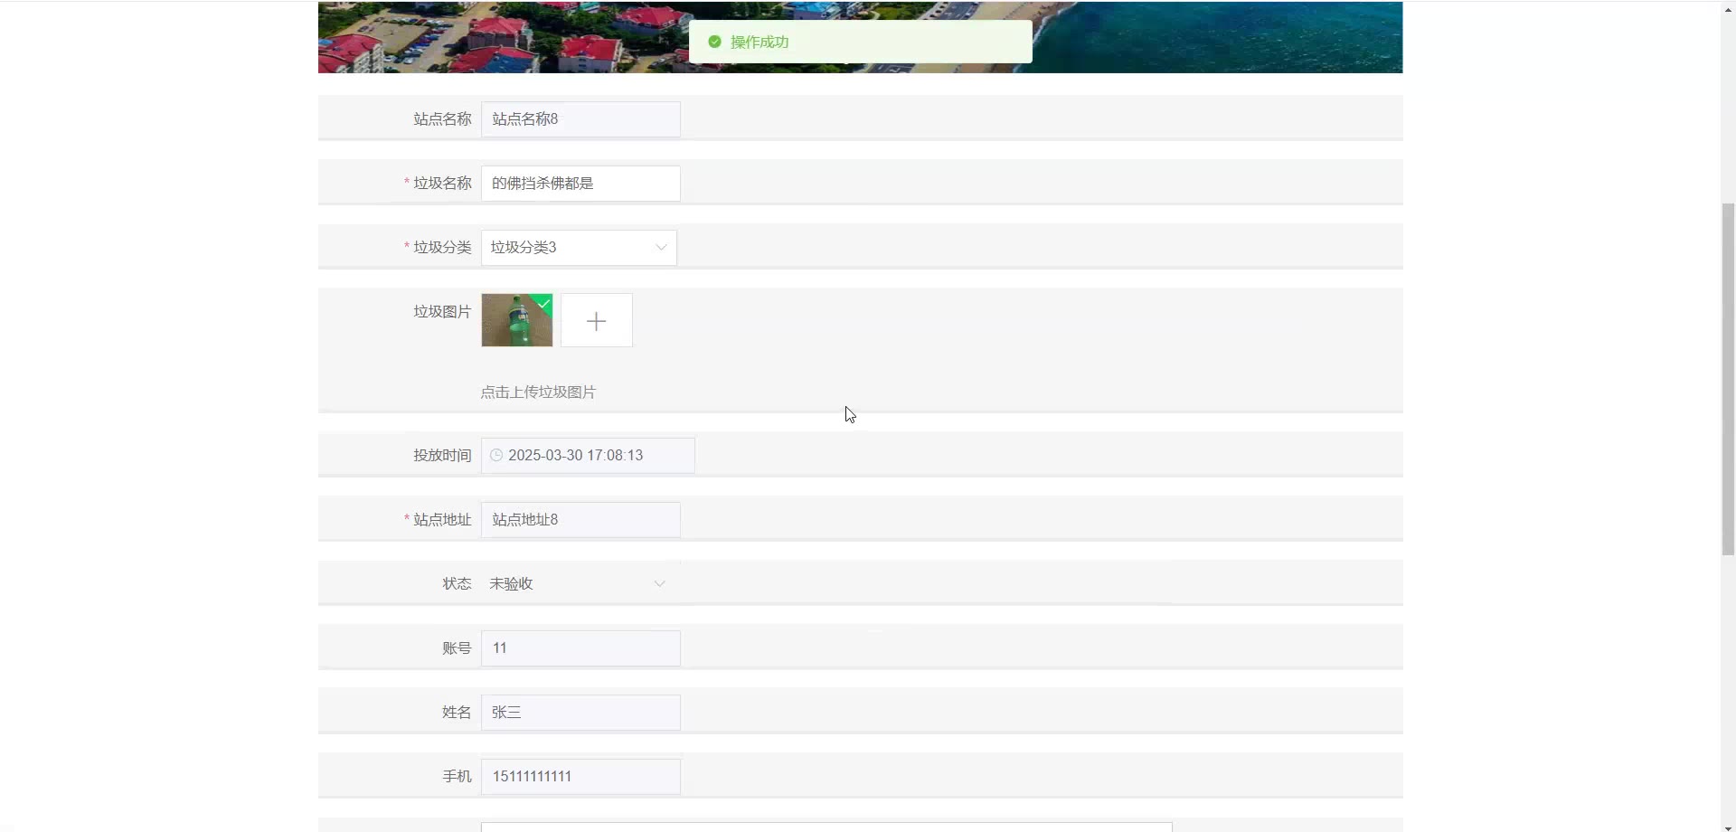Click the 操作成功 notification text
This screenshot has width=1736, height=832.
(x=759, y=42)
